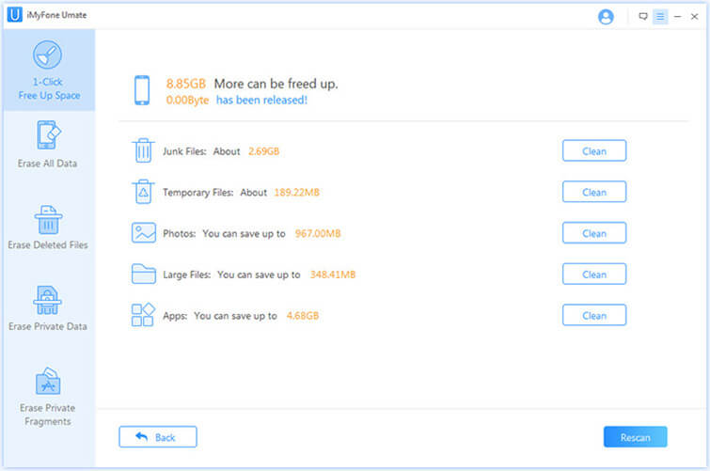This screenshot has width=710, height=471.
Task: Click the Back button
Action: click(157, 437)
